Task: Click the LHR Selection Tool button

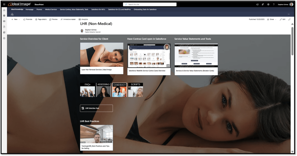Action: (96, 108)
